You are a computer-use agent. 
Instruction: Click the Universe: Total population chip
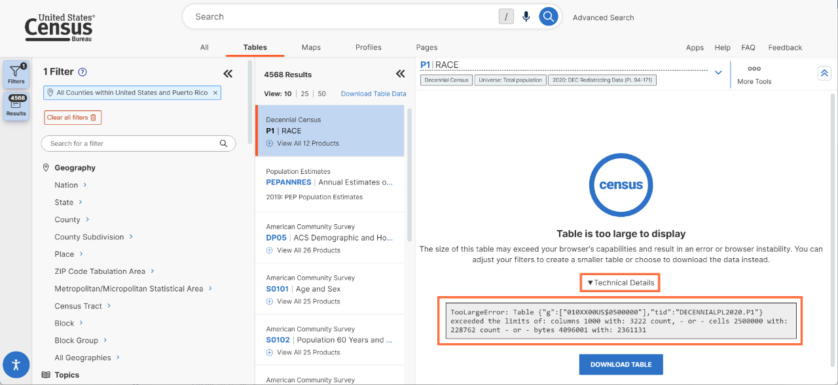(511, 80)
